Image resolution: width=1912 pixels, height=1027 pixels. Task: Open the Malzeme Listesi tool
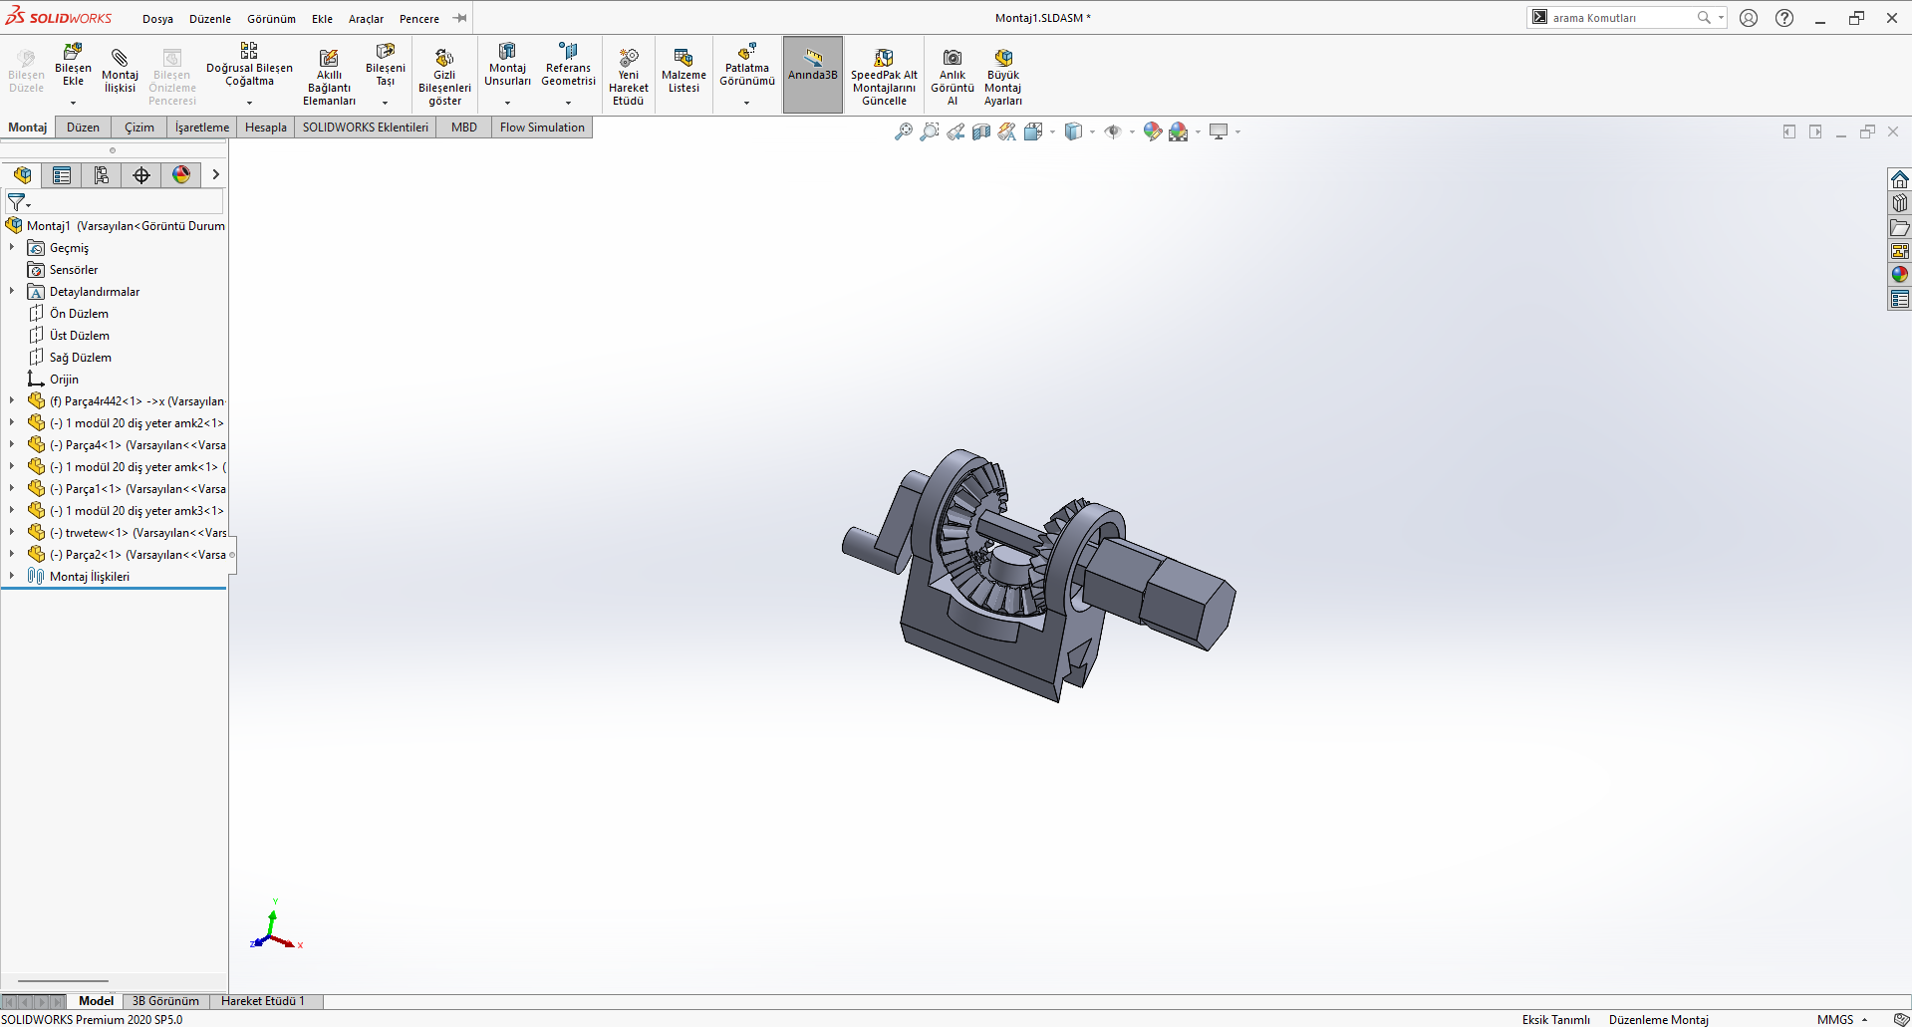click(x=683, y=71)
